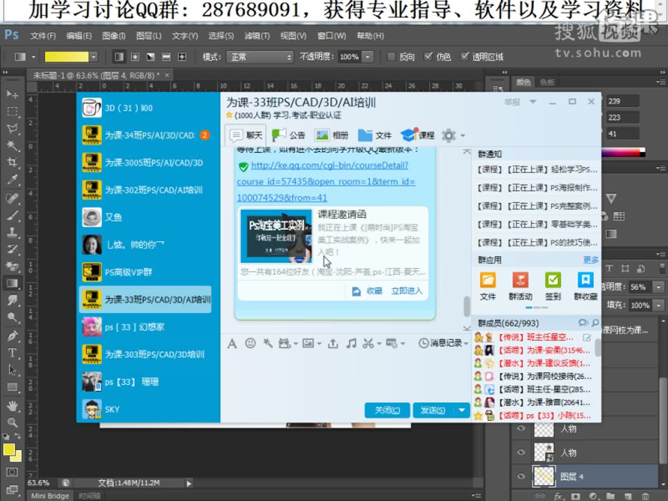
Task: Choose linear gradient style in options bar
Action: (119, 57)
